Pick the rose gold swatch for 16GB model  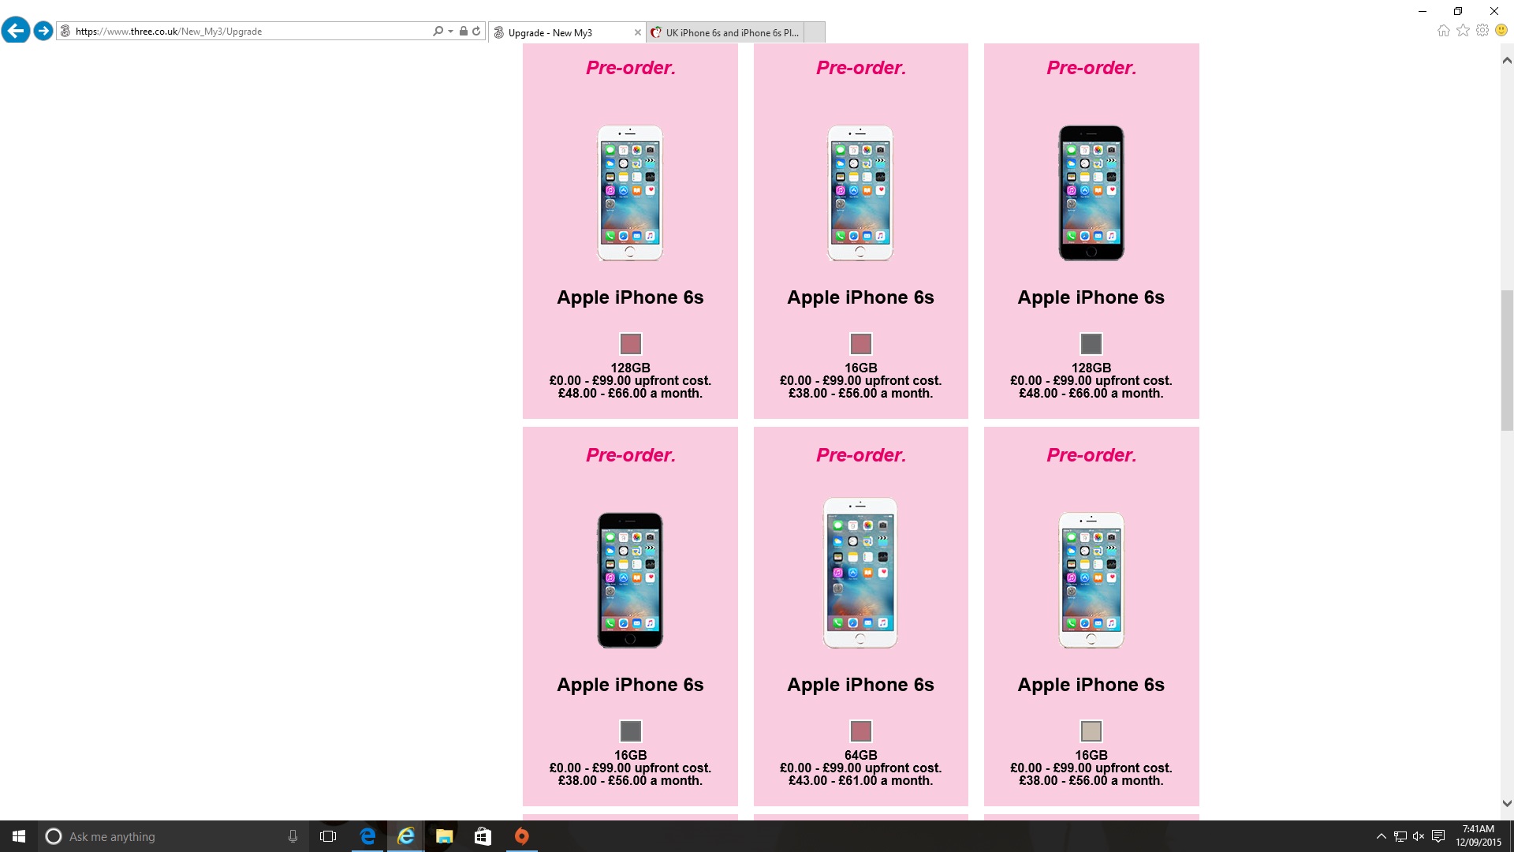[x=860, y=344]
